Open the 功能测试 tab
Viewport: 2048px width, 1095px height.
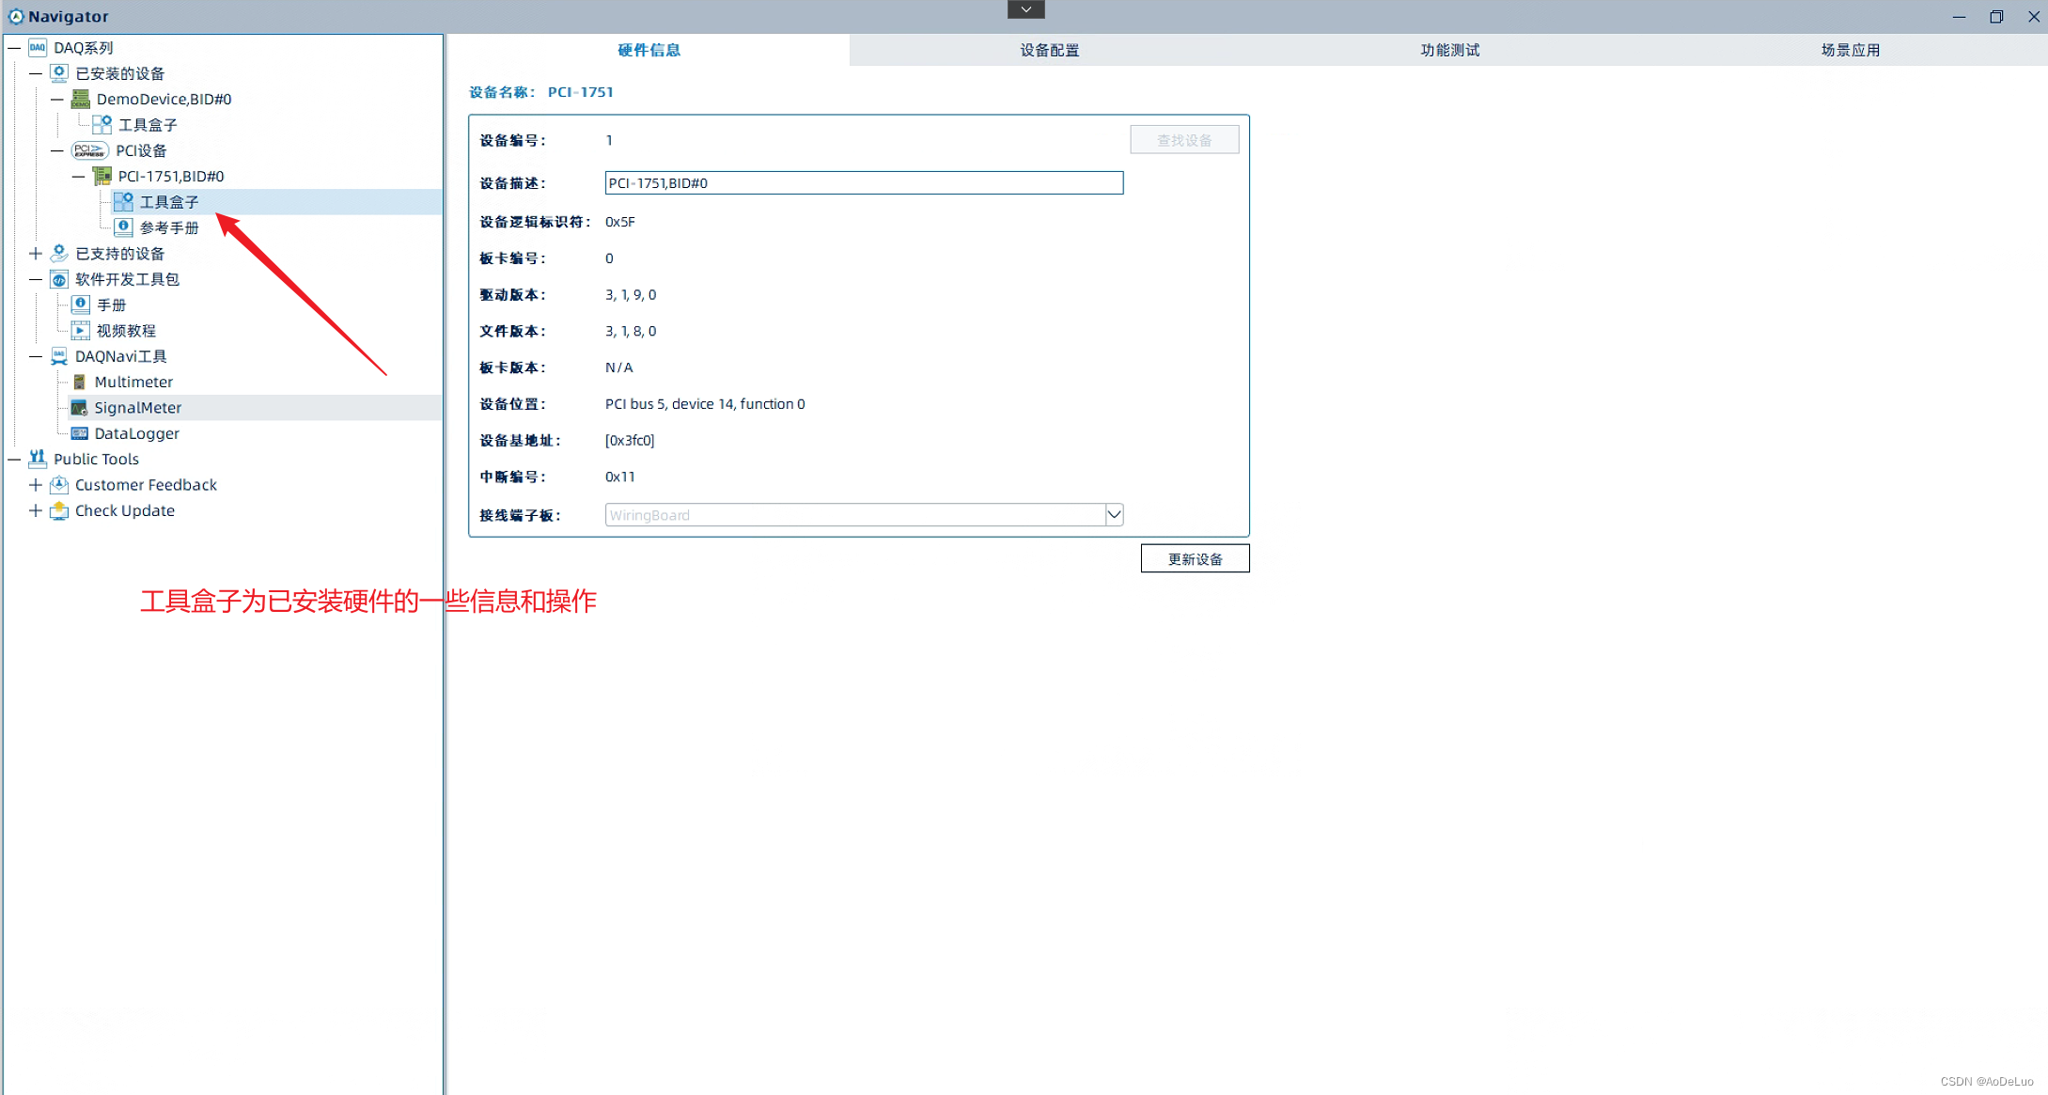[1449, 50]
